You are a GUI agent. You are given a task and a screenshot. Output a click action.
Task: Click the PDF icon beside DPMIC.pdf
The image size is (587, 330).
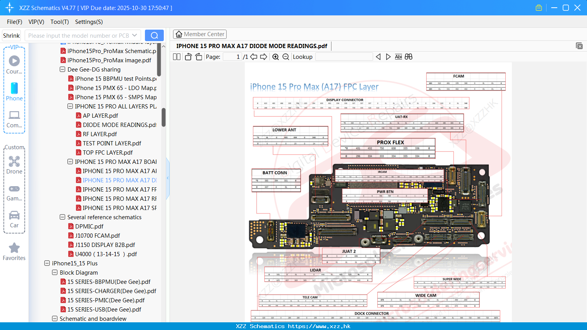[x=71, y=226]
